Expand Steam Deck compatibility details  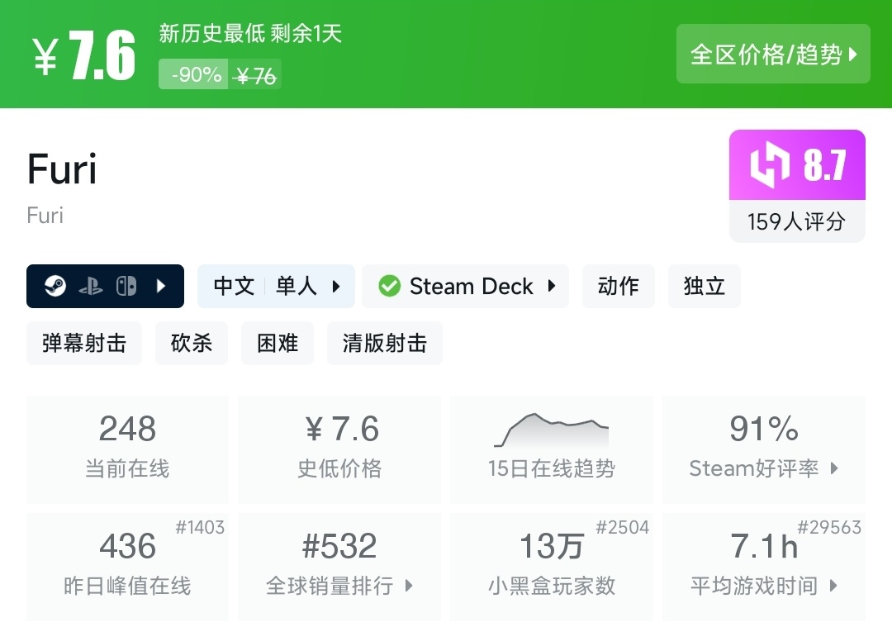coord(466,287)
